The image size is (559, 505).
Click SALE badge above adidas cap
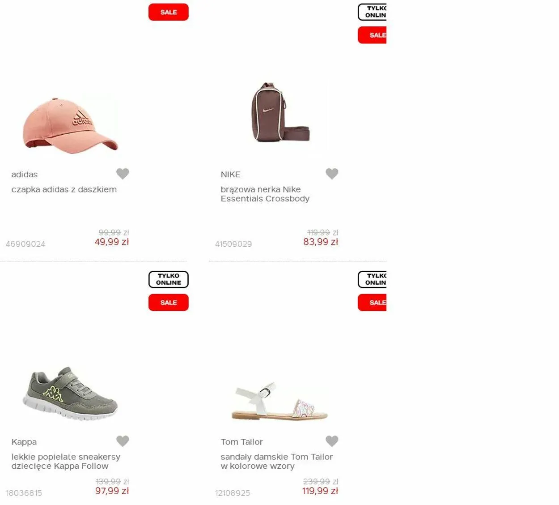(168, 12)
